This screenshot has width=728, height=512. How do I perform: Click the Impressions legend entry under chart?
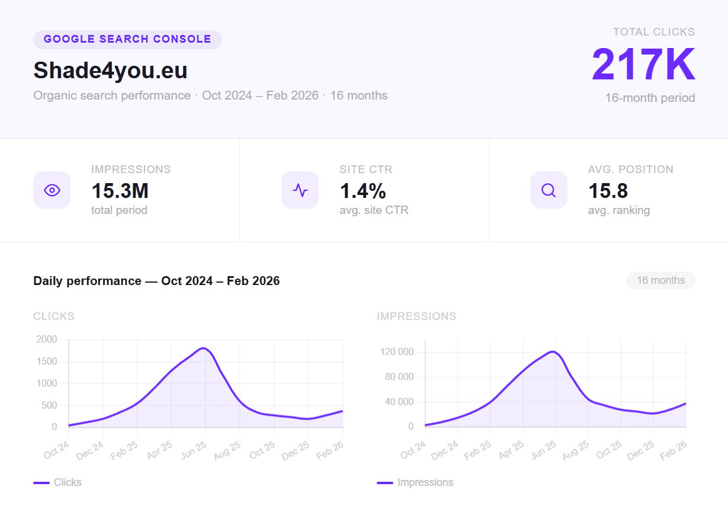(415, 482)
